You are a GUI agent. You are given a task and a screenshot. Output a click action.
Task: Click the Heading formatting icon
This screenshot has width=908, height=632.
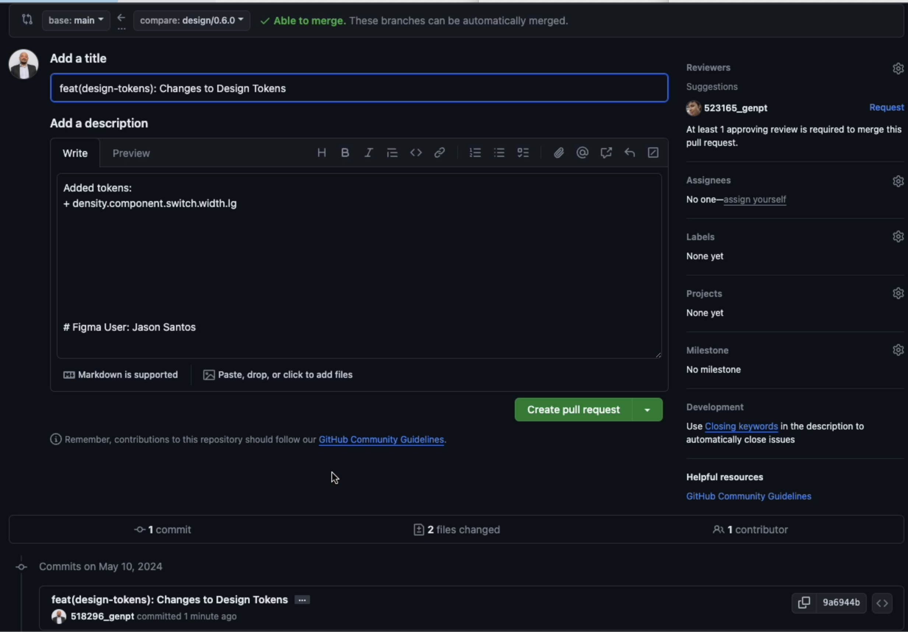coord(321,153)
